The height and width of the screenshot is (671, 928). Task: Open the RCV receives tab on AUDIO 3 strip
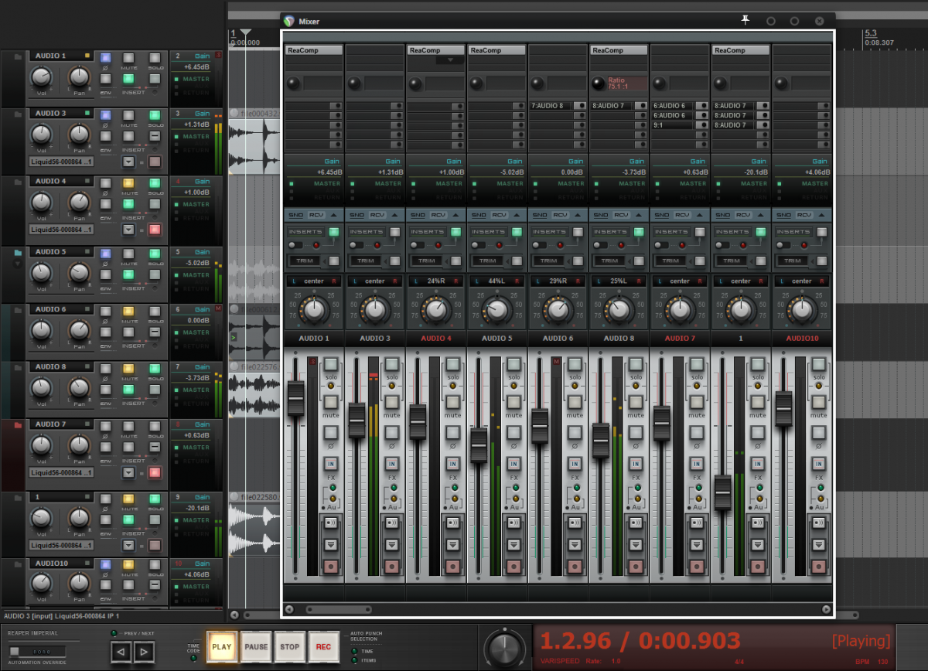point(376,215)
